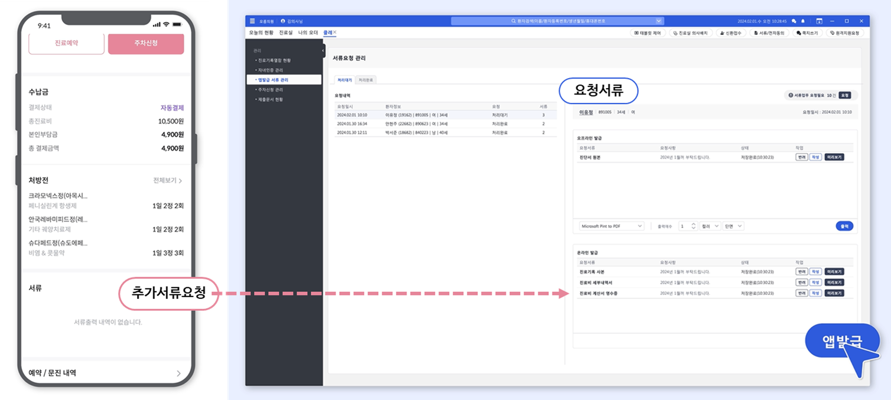Click the 서류/전자동의 toolbar button

[770, 33]
